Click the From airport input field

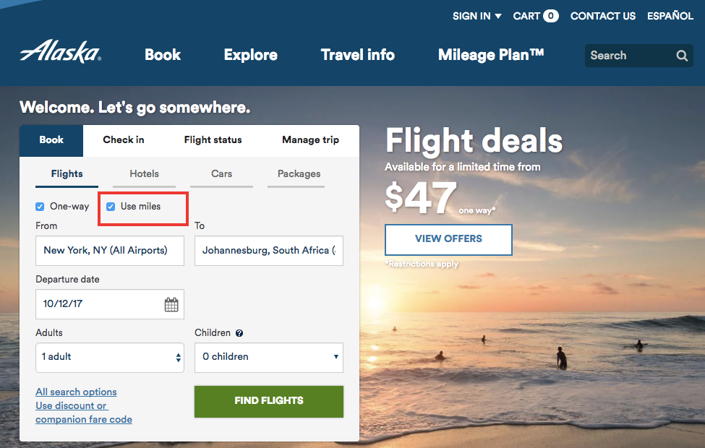point(109,251)
